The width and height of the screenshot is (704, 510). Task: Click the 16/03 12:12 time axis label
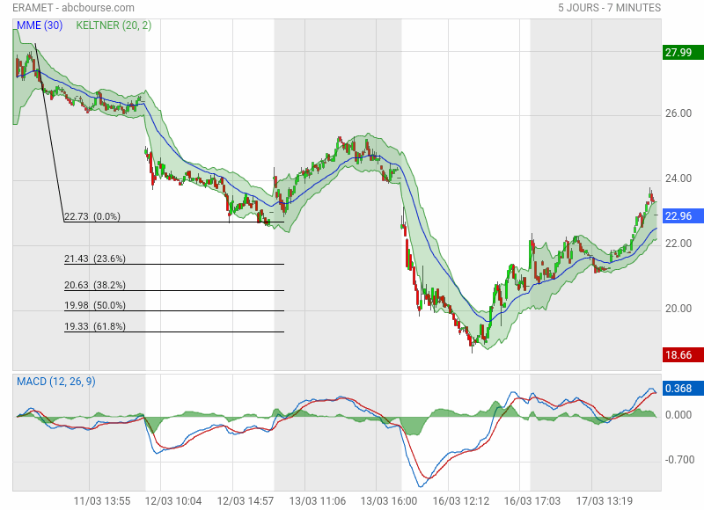[460, 501]
